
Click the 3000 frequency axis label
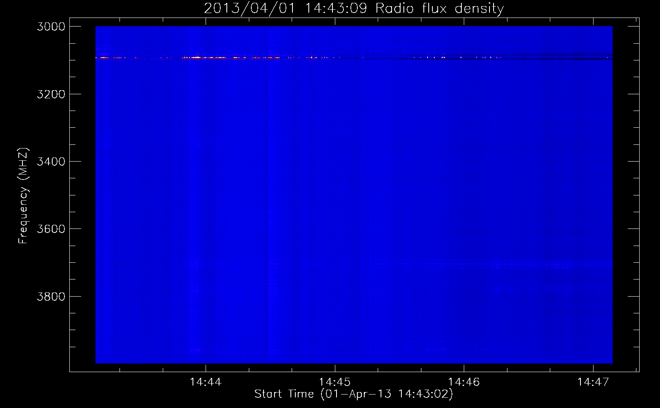point(51,27)
